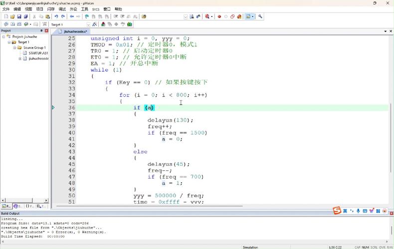Create a new file with the New icon
Image resolution: width=394 pixels, height=249 pixels.
pyautogui.click(x=6, y=16)
